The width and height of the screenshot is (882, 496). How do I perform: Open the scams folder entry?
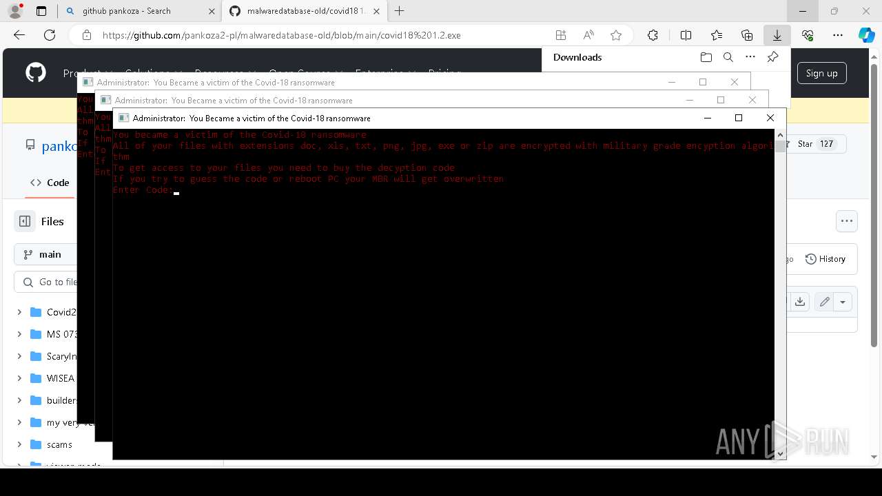59,444
